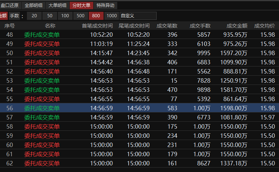The image size is (279, 172).
Task: Set threshold to 100 lots
Action: (x=65, y=16)
